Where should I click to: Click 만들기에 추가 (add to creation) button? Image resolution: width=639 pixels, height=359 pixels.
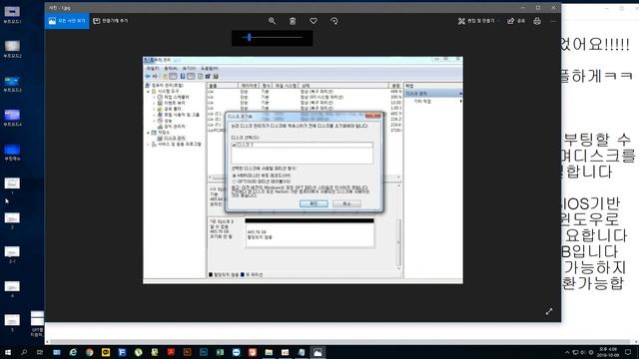[x=111, y=21]
